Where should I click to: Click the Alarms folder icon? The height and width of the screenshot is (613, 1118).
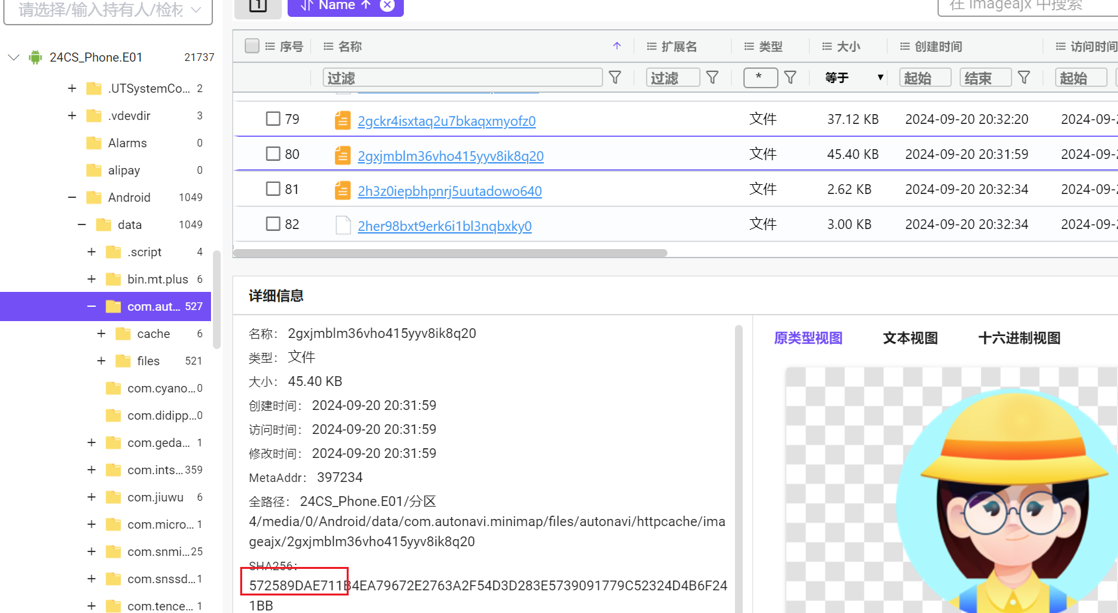94,143
